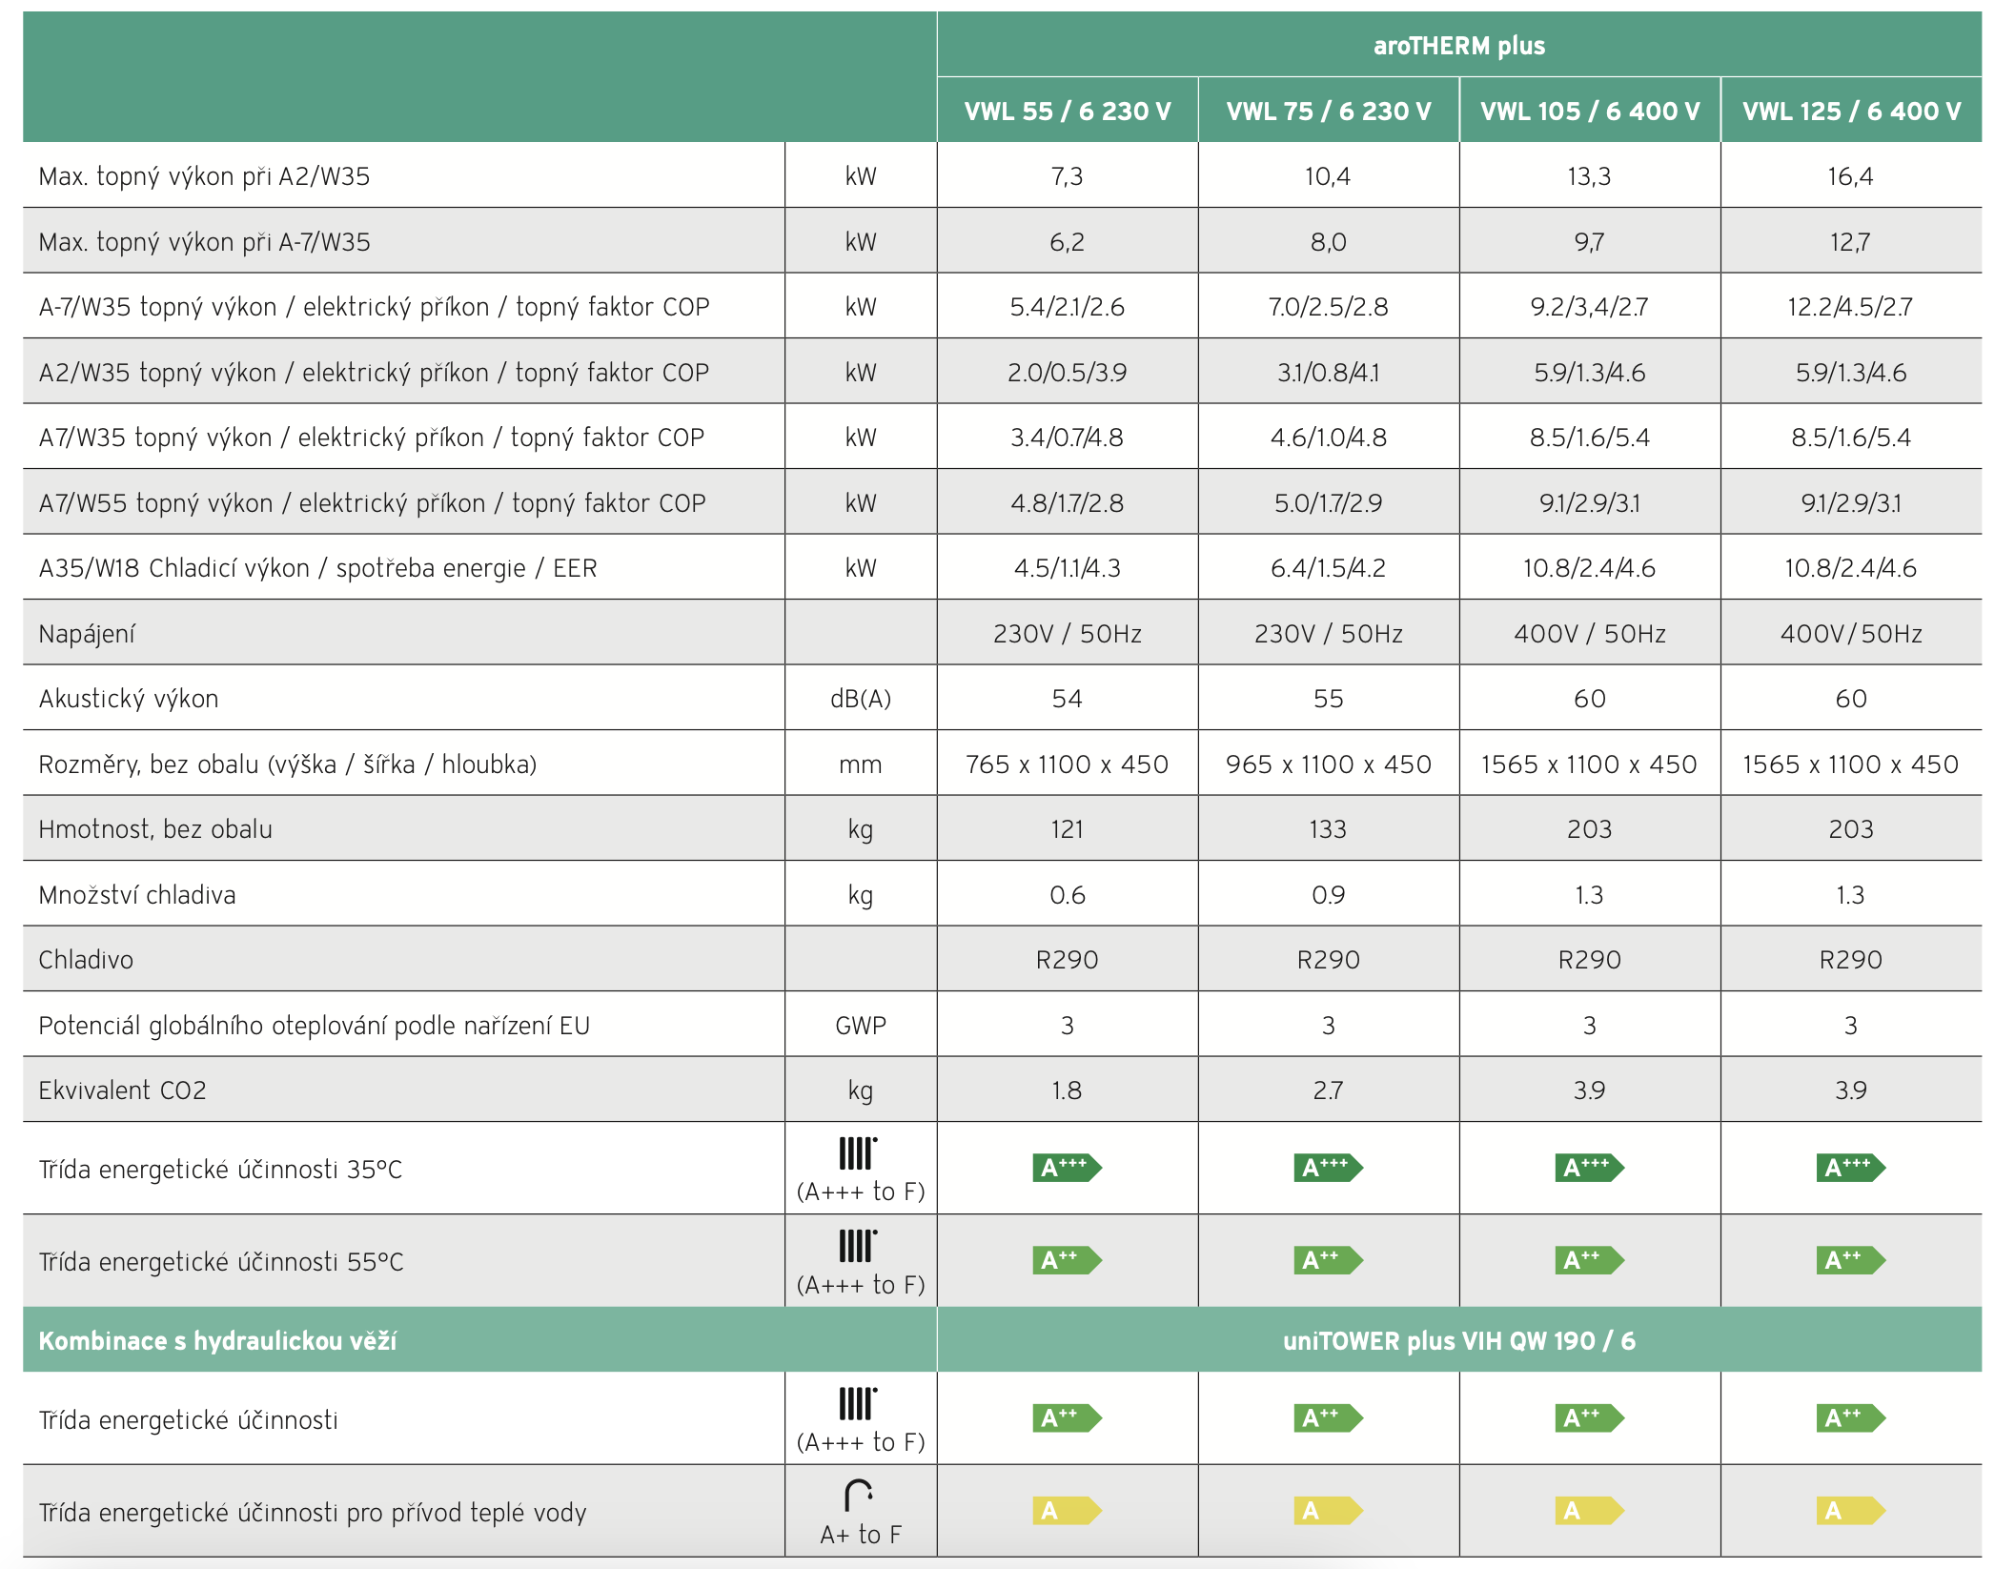The height and width of the screenshot is (1569, 2015).
Task: Click radiator icon in 55°C efficiency row
Action: 857,1246
